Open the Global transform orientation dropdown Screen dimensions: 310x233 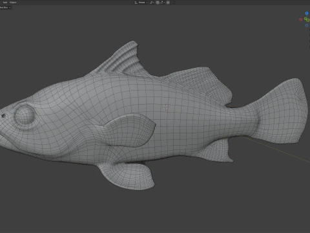pos(141,3)
